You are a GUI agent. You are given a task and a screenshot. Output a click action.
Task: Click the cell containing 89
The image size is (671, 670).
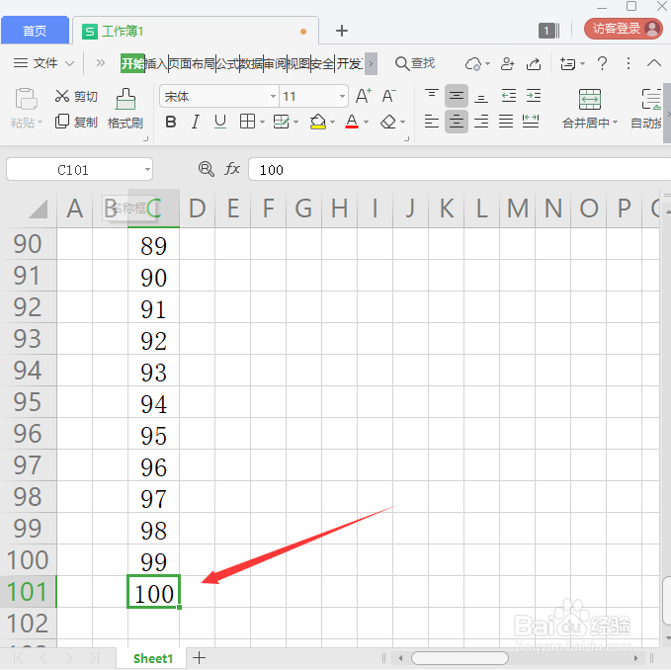tap(153, 244)
